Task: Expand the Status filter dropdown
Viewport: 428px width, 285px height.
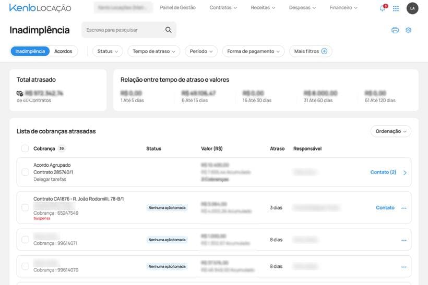Action: [x=108, y=51]
